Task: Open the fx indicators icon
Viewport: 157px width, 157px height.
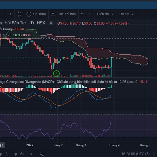Action: click(x=53, y=14)
